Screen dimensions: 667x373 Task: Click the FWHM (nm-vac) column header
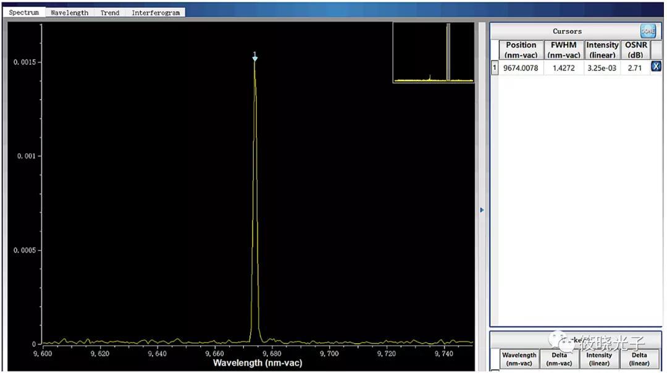point(563,49)
